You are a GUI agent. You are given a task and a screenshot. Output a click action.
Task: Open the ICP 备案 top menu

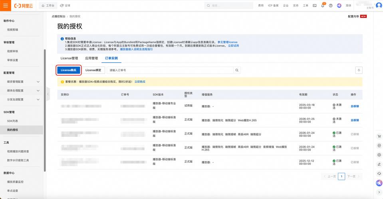[273, 6]
